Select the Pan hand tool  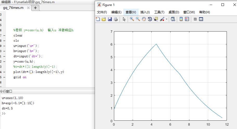144,19
